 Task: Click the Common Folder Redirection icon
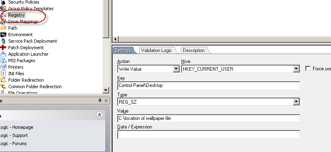tap(3, 87)
